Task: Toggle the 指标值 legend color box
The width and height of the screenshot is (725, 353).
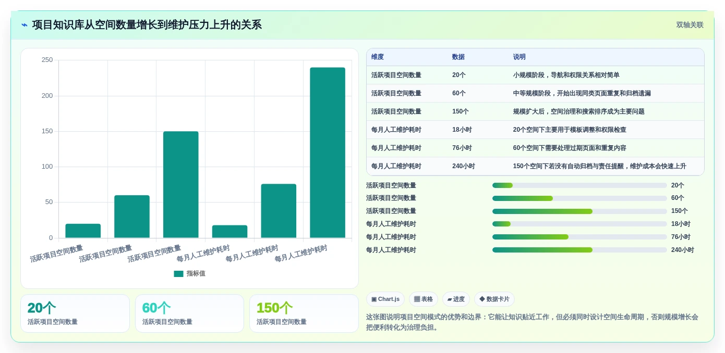Action: (x=178, y=274)
